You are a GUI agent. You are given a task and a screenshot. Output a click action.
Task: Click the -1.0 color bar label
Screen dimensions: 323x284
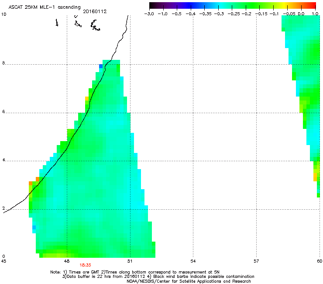coord(162,14)
